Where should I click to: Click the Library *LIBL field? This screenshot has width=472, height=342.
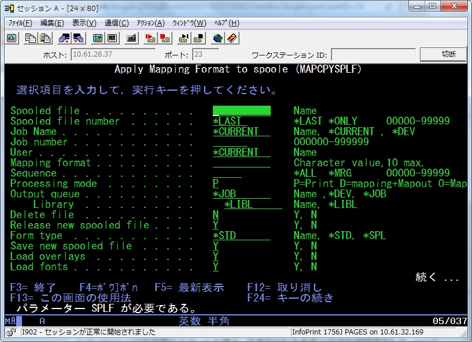(253, 205)
